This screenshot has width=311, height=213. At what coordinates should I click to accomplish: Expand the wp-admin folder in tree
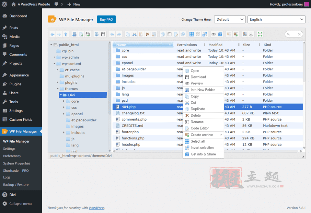point(54,57)
